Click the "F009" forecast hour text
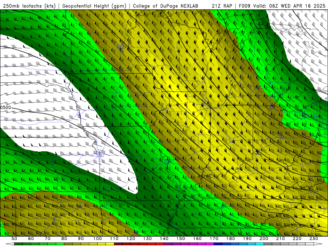Screen dimensions: 328x246 (x=244, y=6)
